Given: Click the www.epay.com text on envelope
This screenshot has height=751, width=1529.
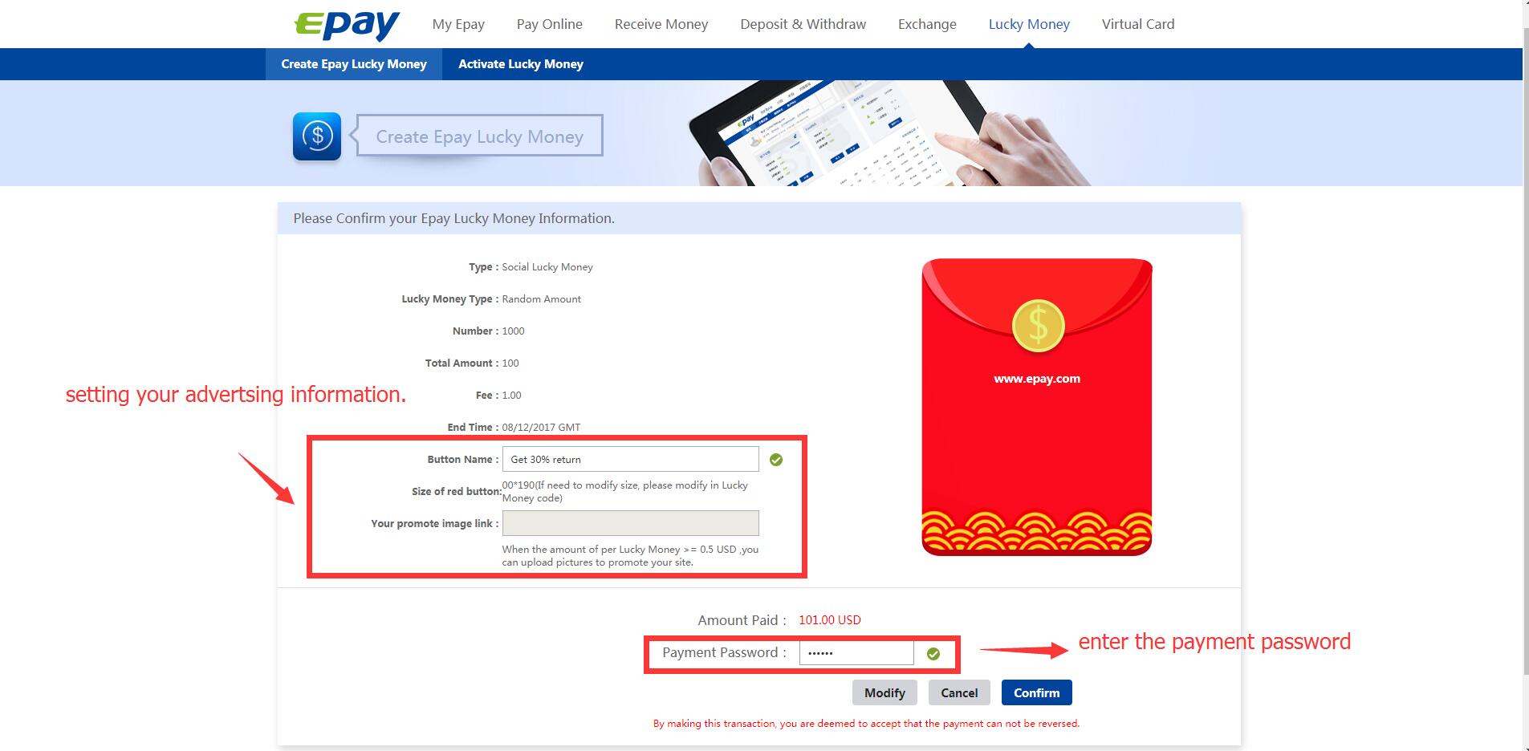Looking at the screenshot, I should 1037,379.
